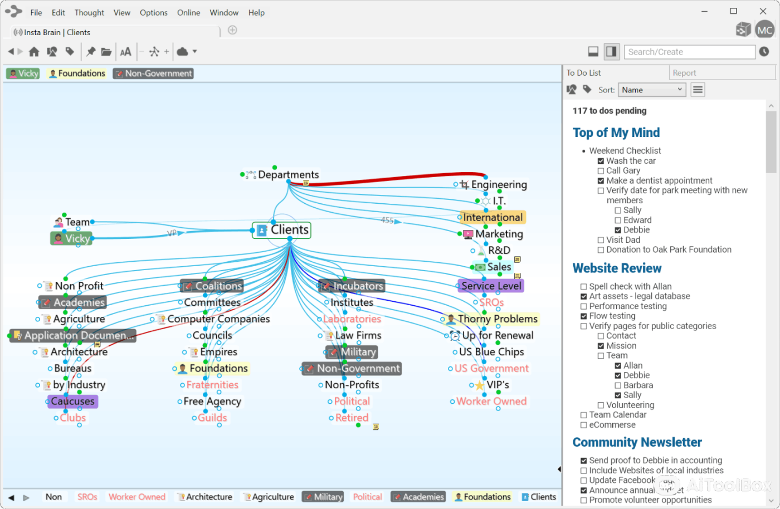780x509 pixels.
Task: Click the Home thought toolbar icon
Action: (34, 52)
